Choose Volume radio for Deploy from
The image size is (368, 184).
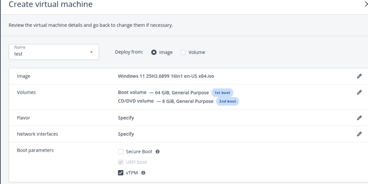pyautogui.click(x=183, y=52)
